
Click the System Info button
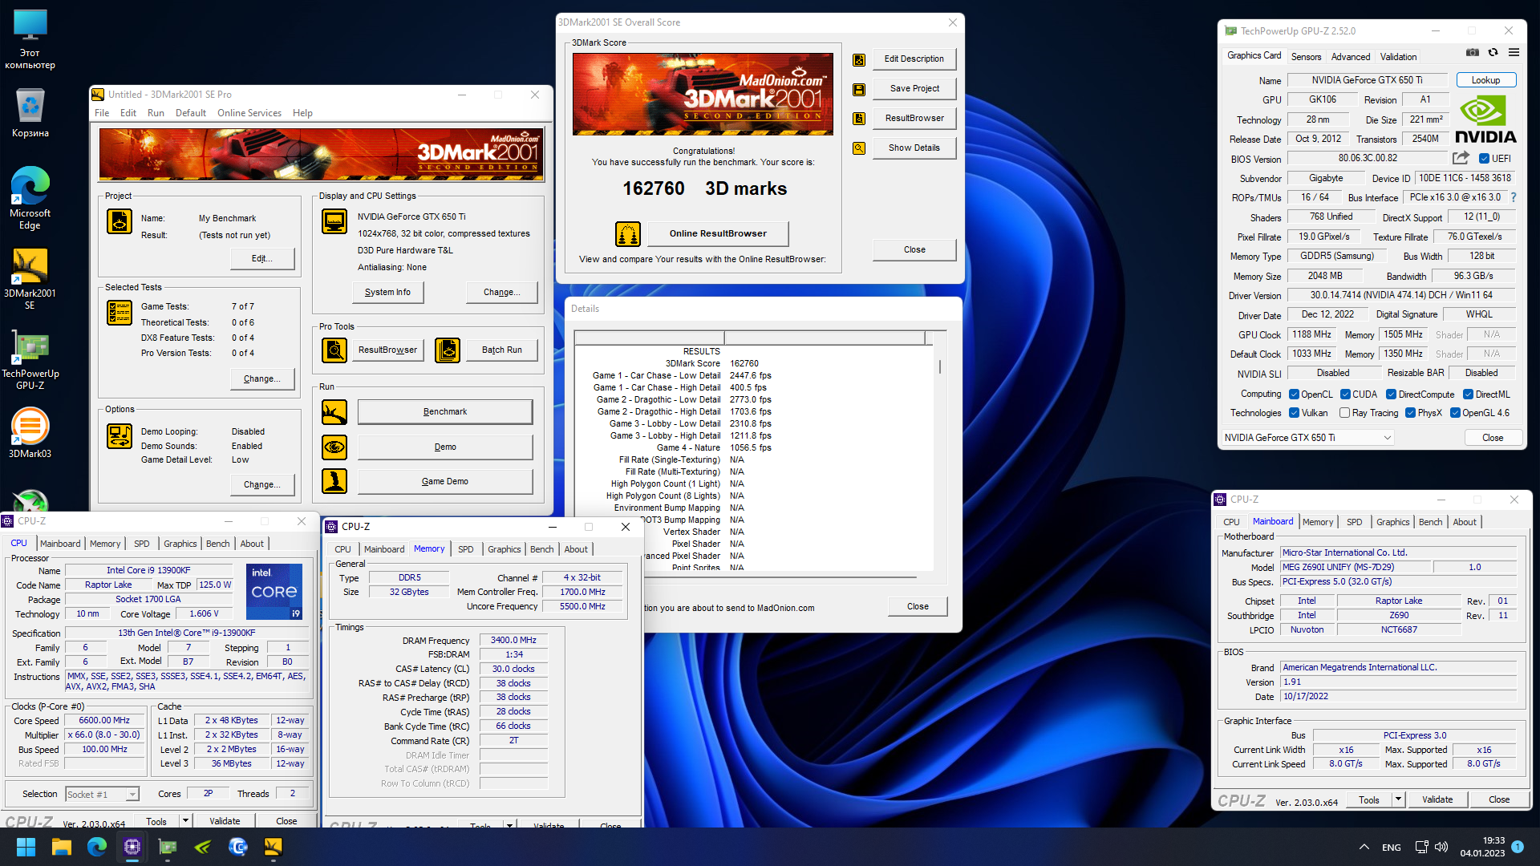pos(387,293)
